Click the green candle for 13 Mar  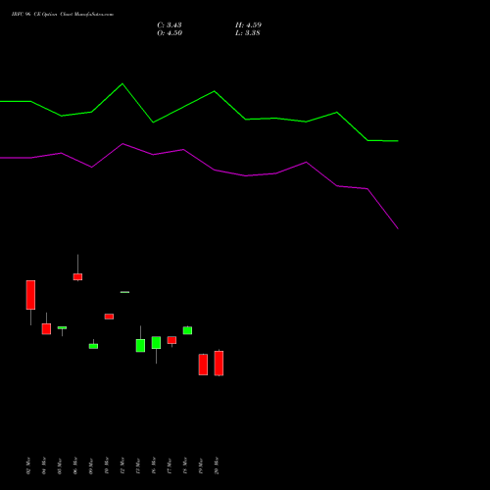coord(140,345)
